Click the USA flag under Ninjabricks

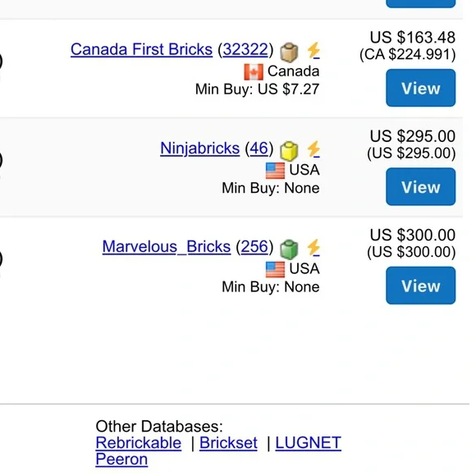coord(275,171)
